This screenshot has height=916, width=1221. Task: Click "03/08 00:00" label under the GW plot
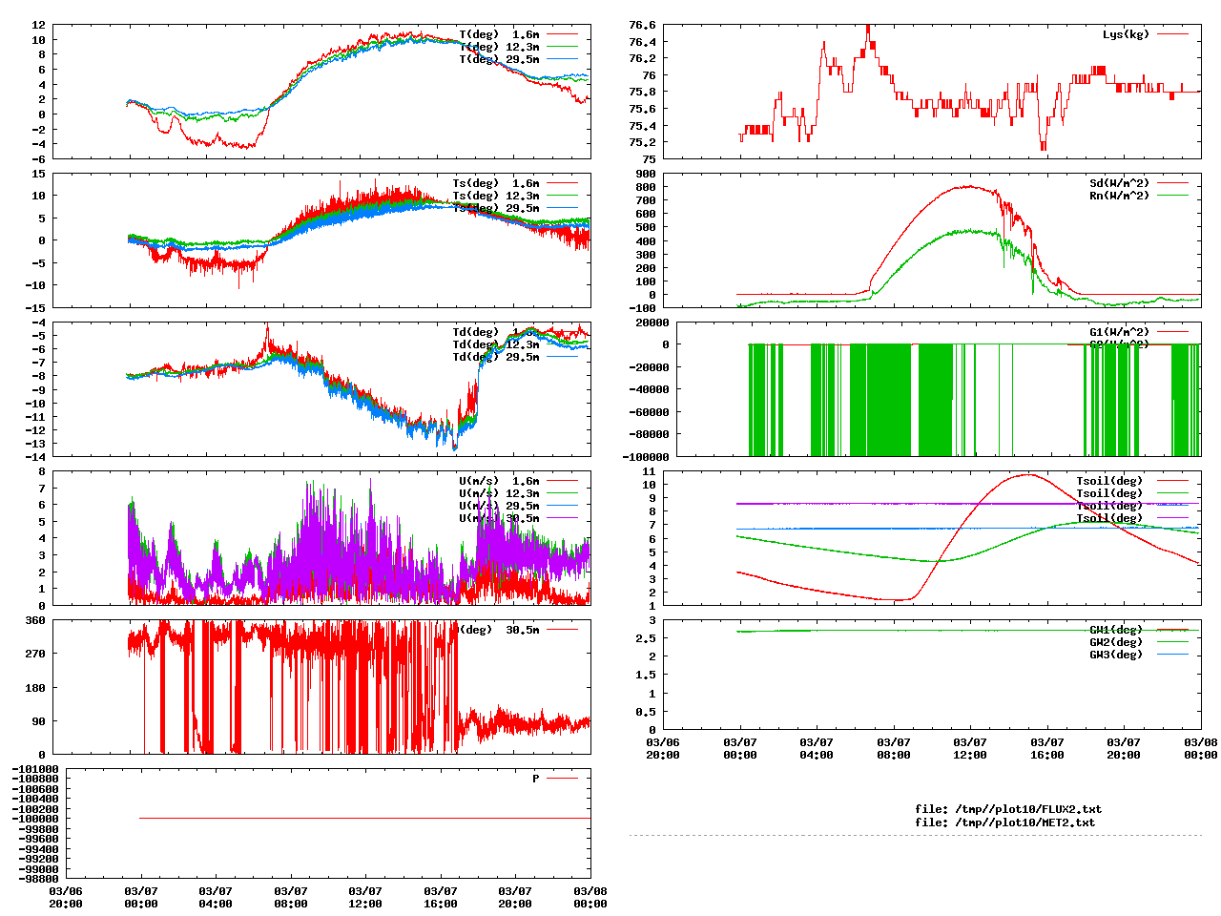tap(1201, 748)
